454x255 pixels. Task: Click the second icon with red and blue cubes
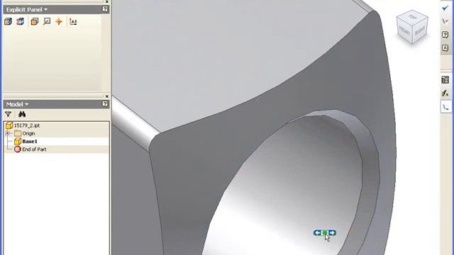[21, 21]
